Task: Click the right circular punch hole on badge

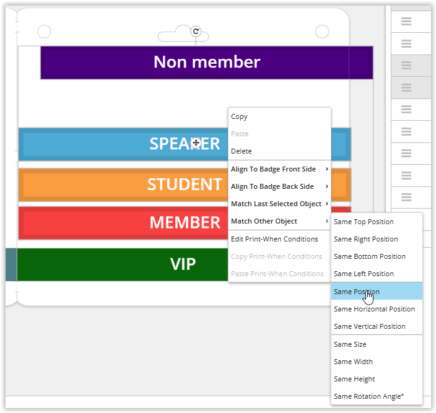Action: [322, 32]
